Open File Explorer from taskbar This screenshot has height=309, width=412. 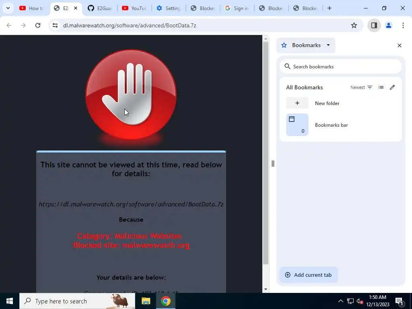[x=146, y=301]
